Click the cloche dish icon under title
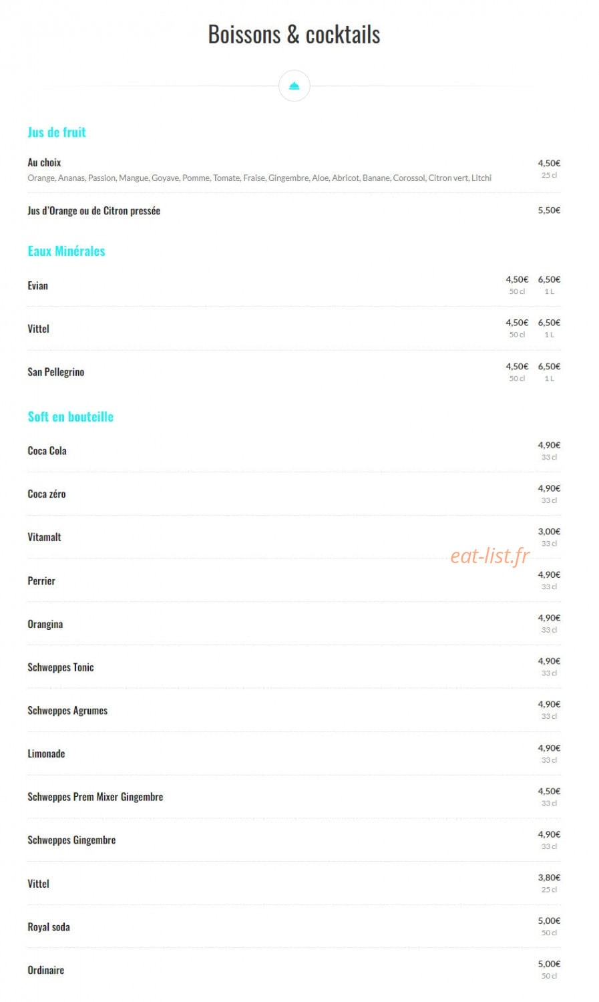The image size is (599, 1002). tap(294, 86)
